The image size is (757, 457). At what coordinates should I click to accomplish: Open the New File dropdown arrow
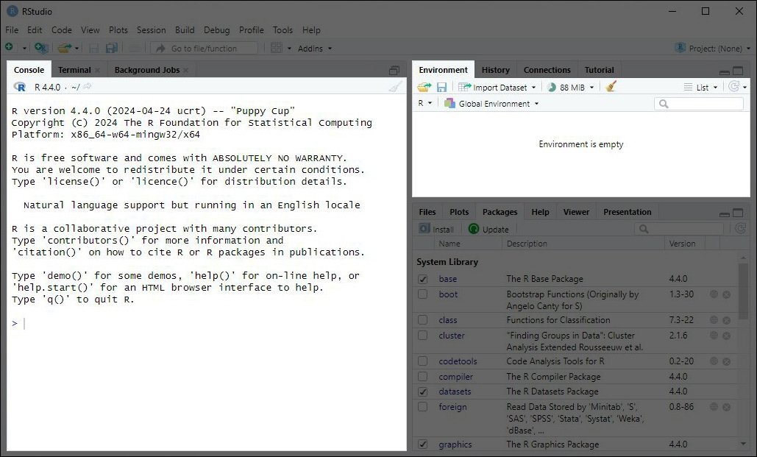tap(24, 49)
